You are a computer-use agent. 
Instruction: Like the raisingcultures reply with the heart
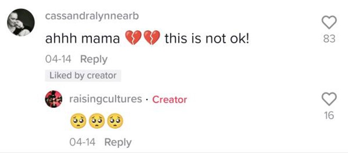(x=329, y=100)
